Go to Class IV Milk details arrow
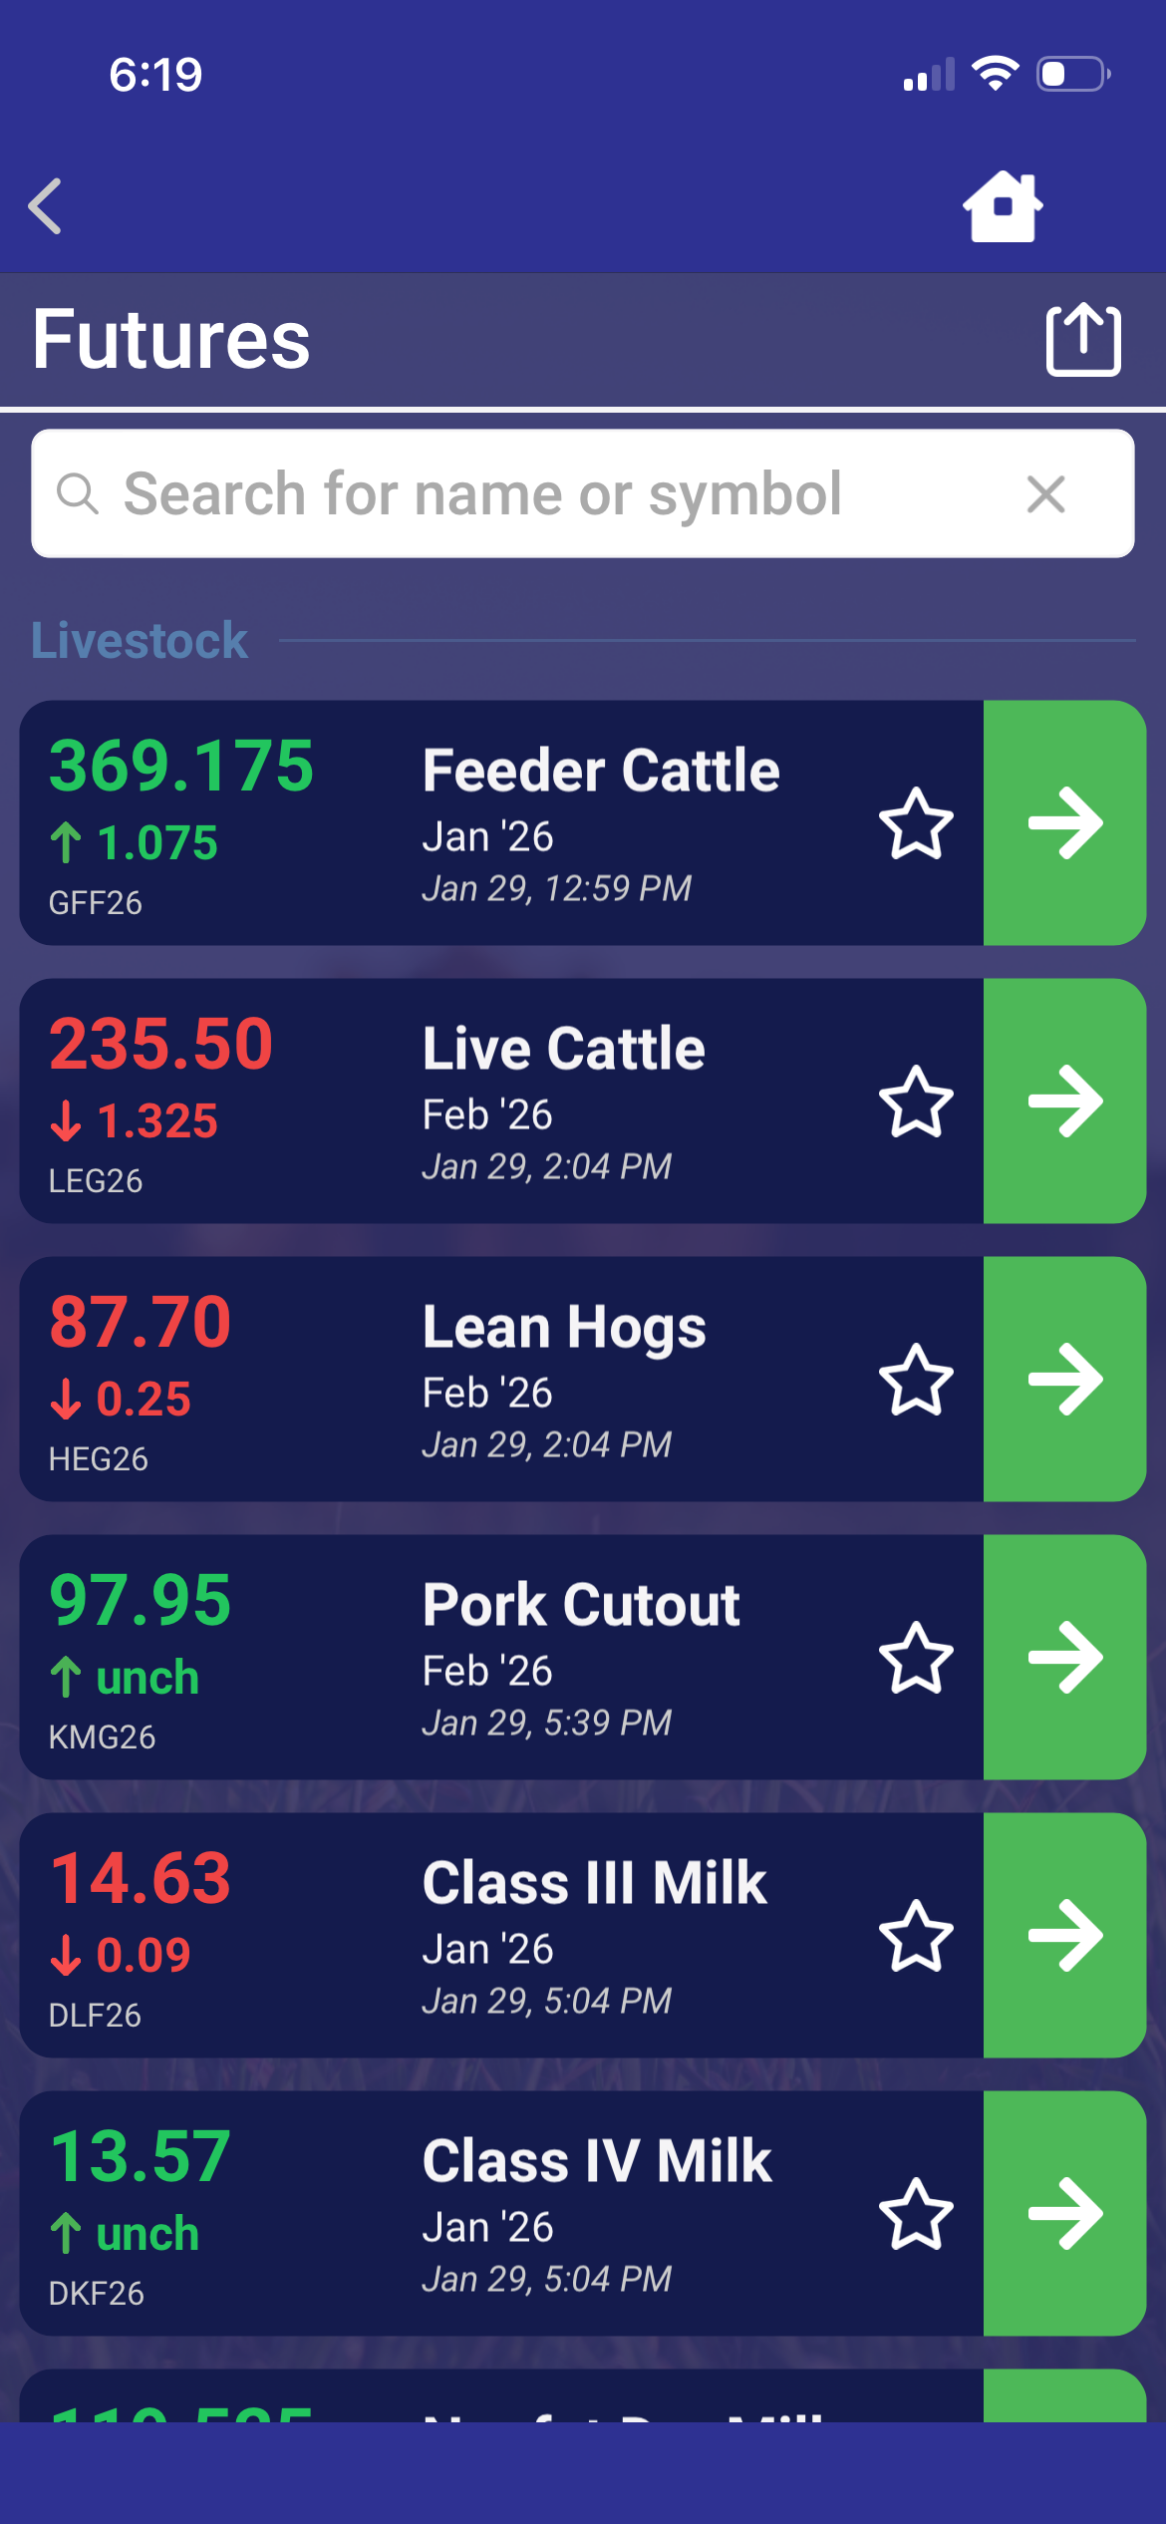The height and width of the screenshot is (2524, 1166). (1064, 2214)
